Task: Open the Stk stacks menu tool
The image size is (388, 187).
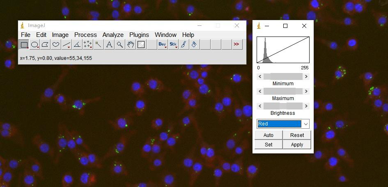Action: 173,45
